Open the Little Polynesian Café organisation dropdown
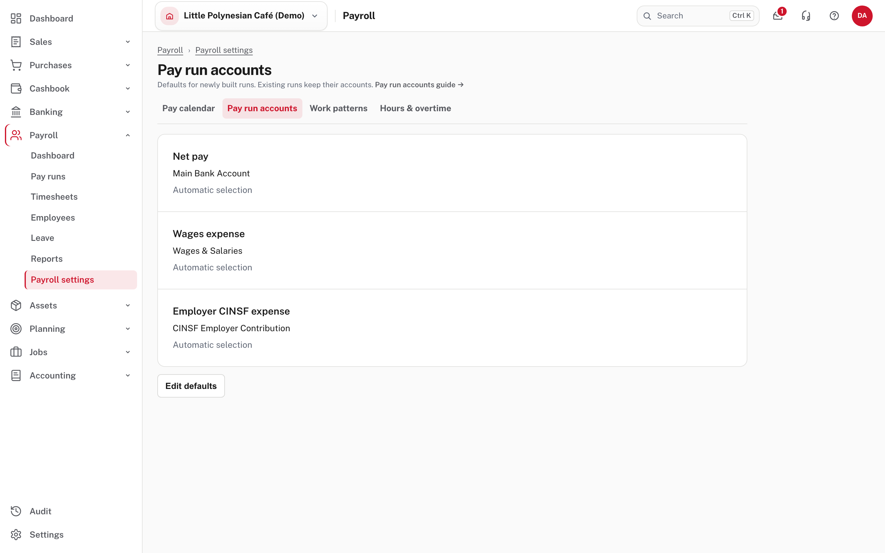 coord(241,16)
